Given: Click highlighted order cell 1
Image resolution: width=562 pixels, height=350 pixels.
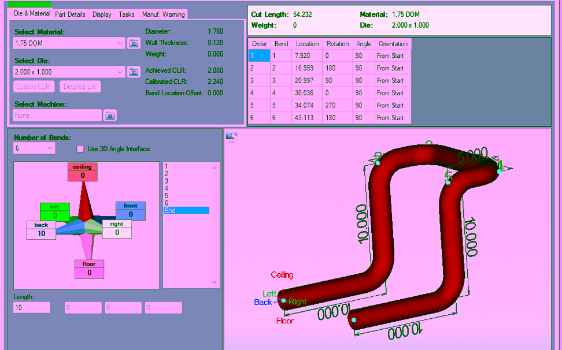Looking at the screenshot, I should [260, 56].
